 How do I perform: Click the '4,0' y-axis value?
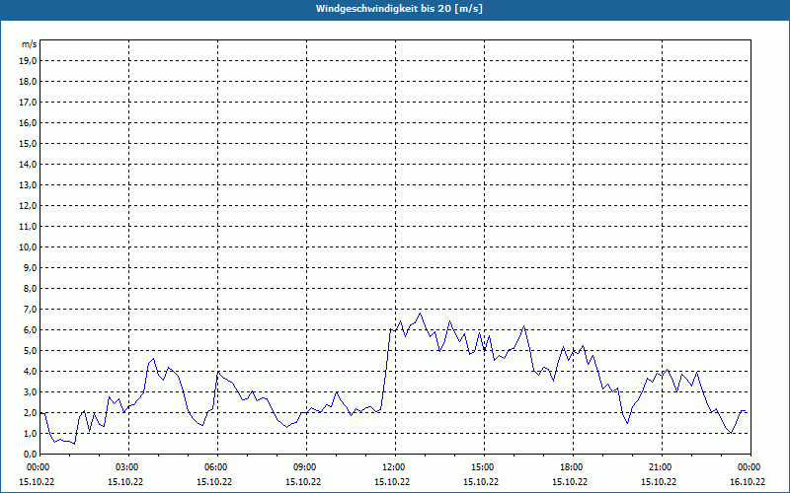pos(29,372)
